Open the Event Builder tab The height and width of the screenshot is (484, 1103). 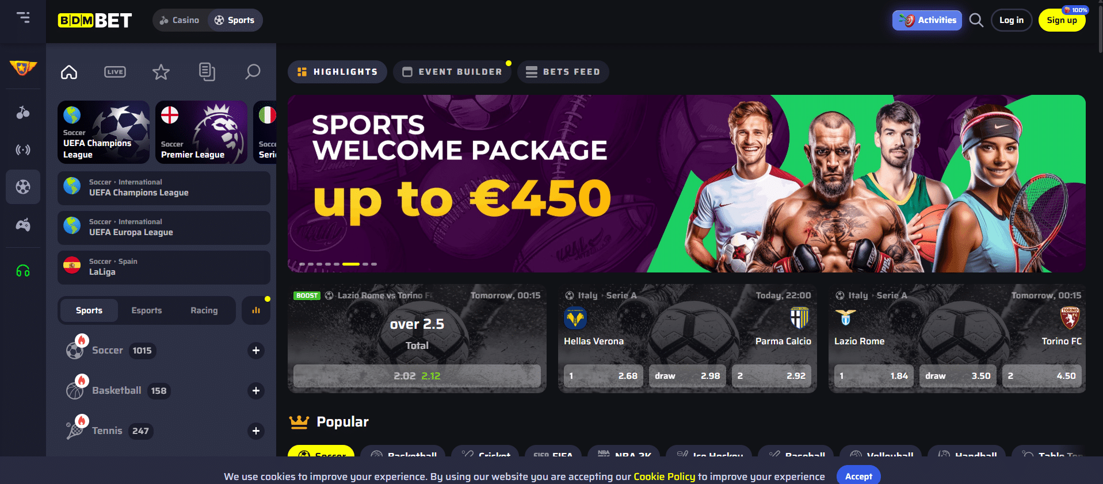[x=452, y=72]
